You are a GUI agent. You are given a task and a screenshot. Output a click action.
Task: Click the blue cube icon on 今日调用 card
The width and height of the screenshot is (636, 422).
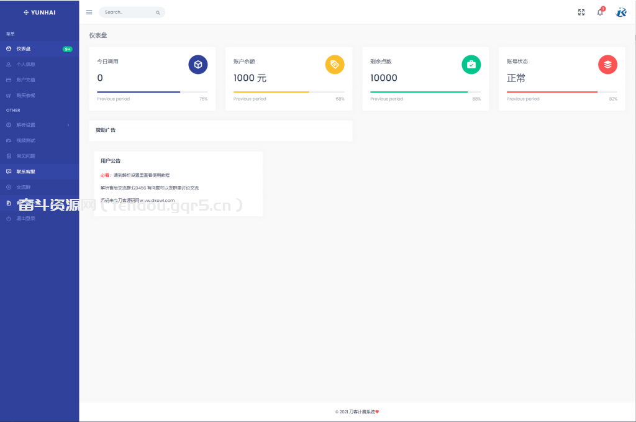click(198, 65)
